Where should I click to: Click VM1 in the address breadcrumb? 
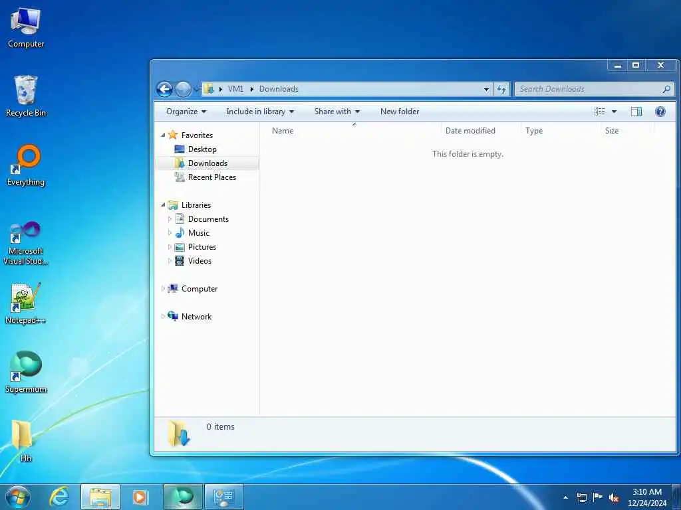coord(235,89)
